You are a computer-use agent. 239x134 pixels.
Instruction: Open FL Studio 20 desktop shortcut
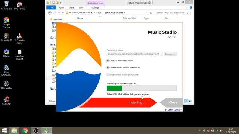click(6, 37)
